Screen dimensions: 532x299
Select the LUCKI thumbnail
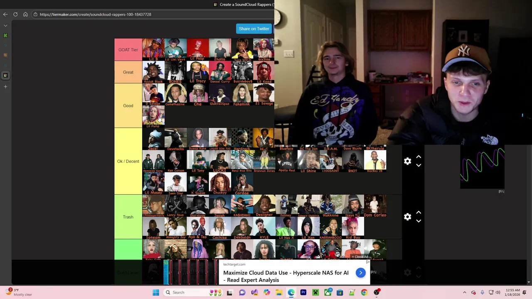tap(220, 161)
